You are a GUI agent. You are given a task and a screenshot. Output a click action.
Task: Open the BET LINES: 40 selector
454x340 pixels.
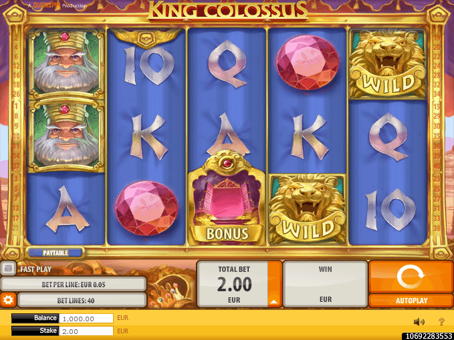82,301
